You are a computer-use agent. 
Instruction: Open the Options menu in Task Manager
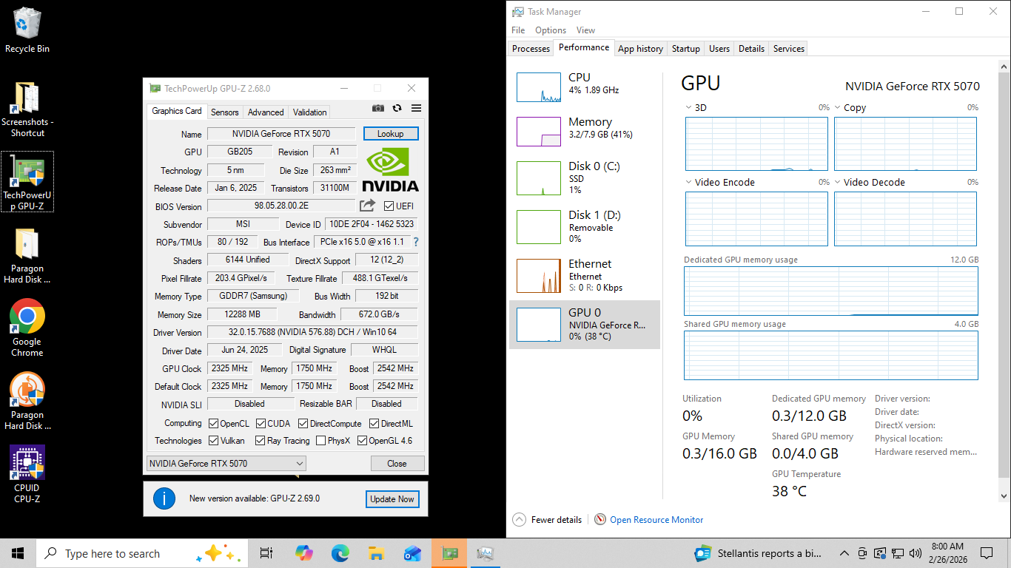[550, 30]
